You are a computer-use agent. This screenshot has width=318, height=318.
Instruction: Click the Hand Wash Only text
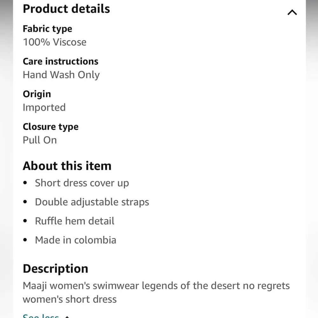(61, 75)
